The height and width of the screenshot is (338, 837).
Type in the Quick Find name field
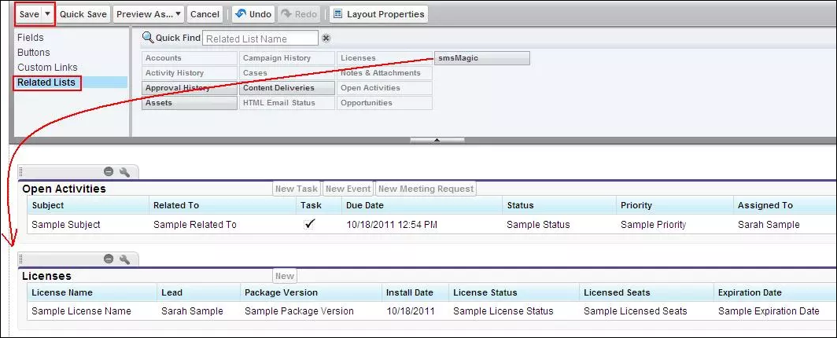[260, 39]
